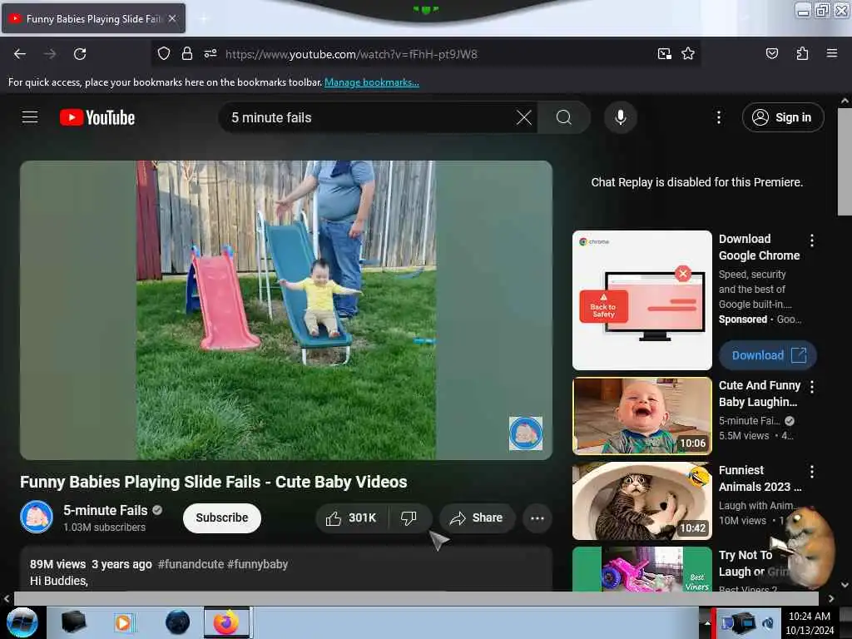Open the Extensions puzzle icon
This screenshot has height=639, width=852.
[x=802, y=54]
